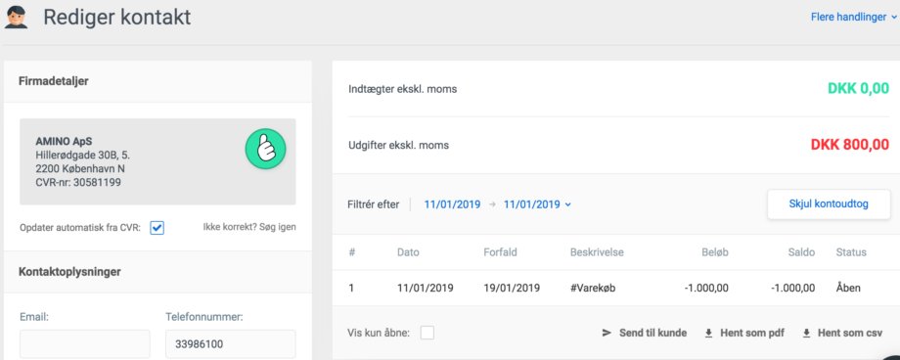Viewport: 900px width, 360px height.
Task: Click the green thumbs-up verified icon
Action: [266, 149]
